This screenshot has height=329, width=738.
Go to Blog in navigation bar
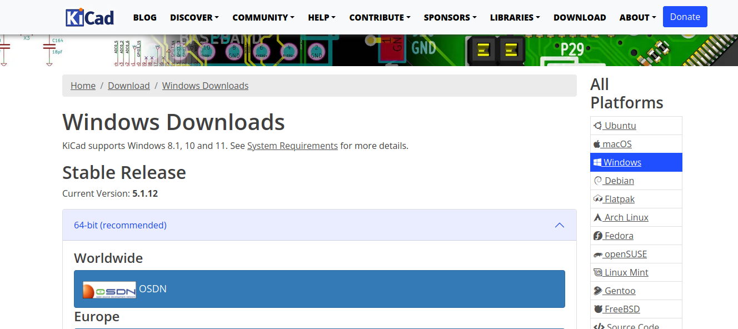tap(145, 17)
